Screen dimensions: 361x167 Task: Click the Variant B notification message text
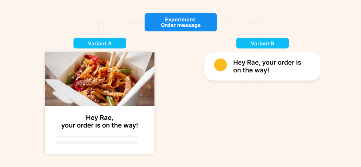tap(267, 66)
